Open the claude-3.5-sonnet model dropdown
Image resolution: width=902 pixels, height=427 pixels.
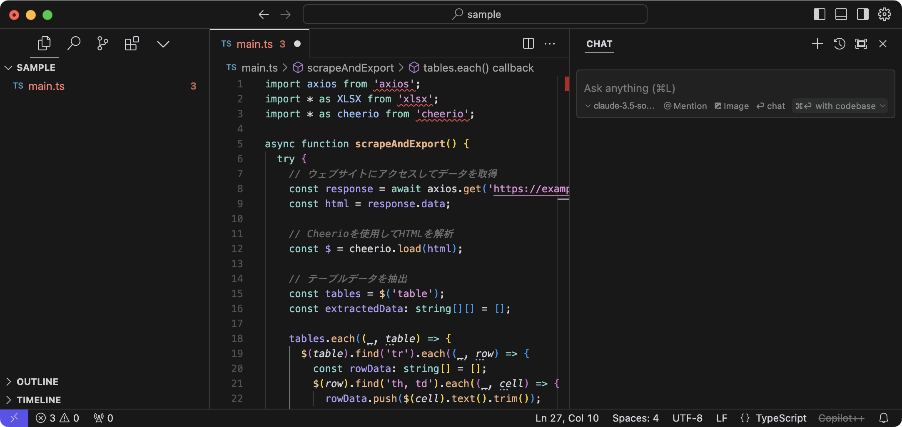tap(620, 106)
